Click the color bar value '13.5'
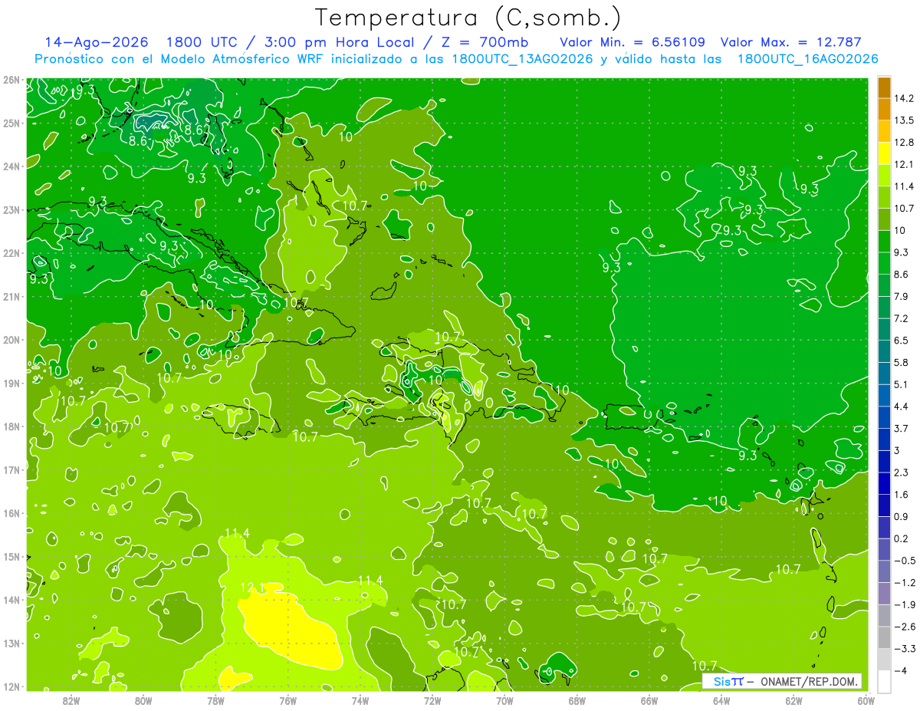The image size is (920, 711). 902,120
